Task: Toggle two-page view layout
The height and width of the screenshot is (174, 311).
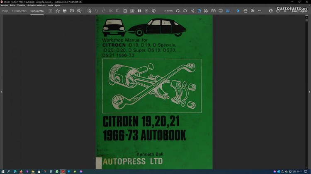Action: tap(213, 11)
